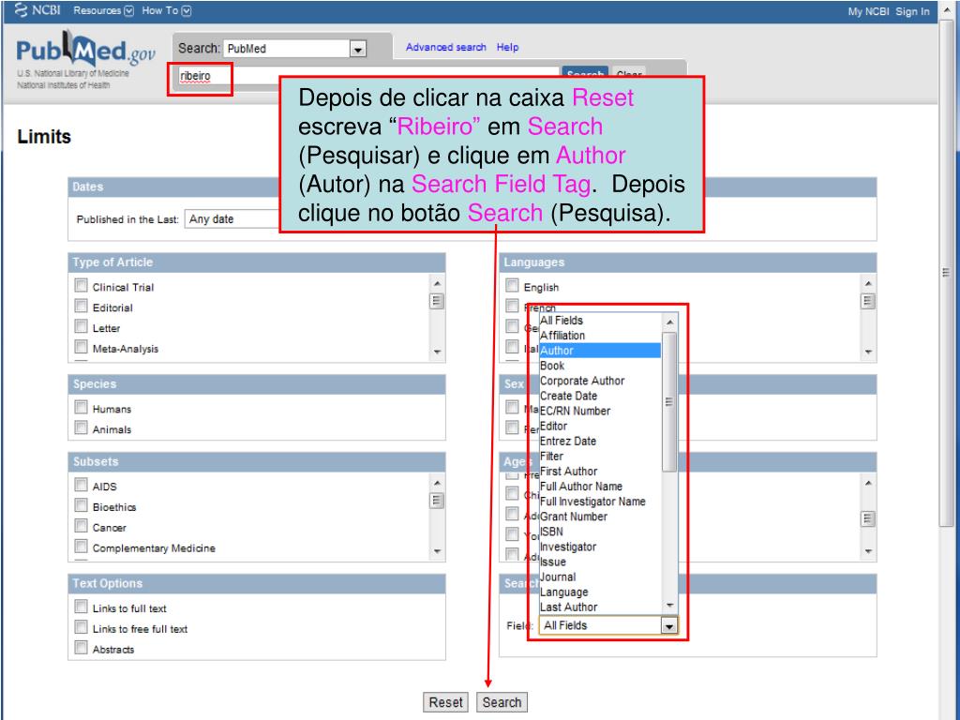Open the PubMed.gov home logo
This screenshot has height=720, width=960.
(x=85, y=51)
